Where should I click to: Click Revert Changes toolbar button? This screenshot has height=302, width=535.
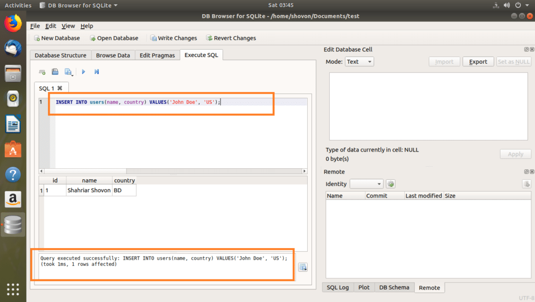231,38
